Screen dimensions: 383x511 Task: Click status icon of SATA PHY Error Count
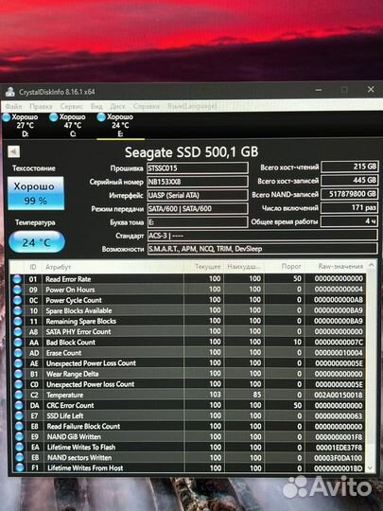coord(18,331)
